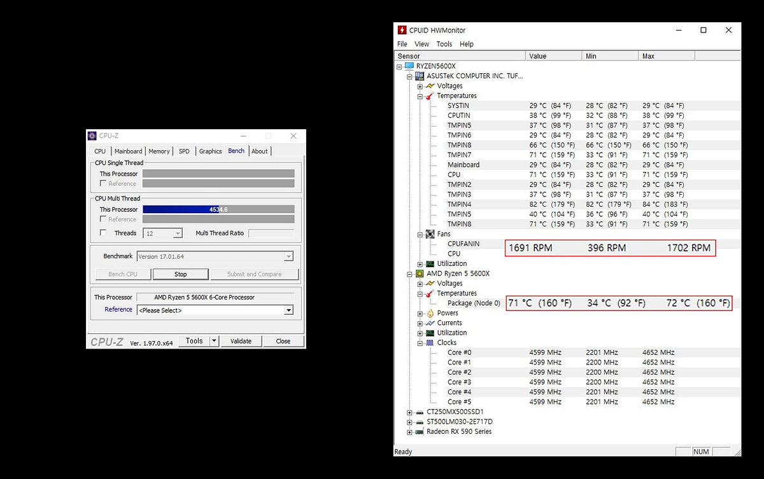Screen dimensions: 764x479
Task: Click the flame icon beside Powers
Action: click(430, 313)
